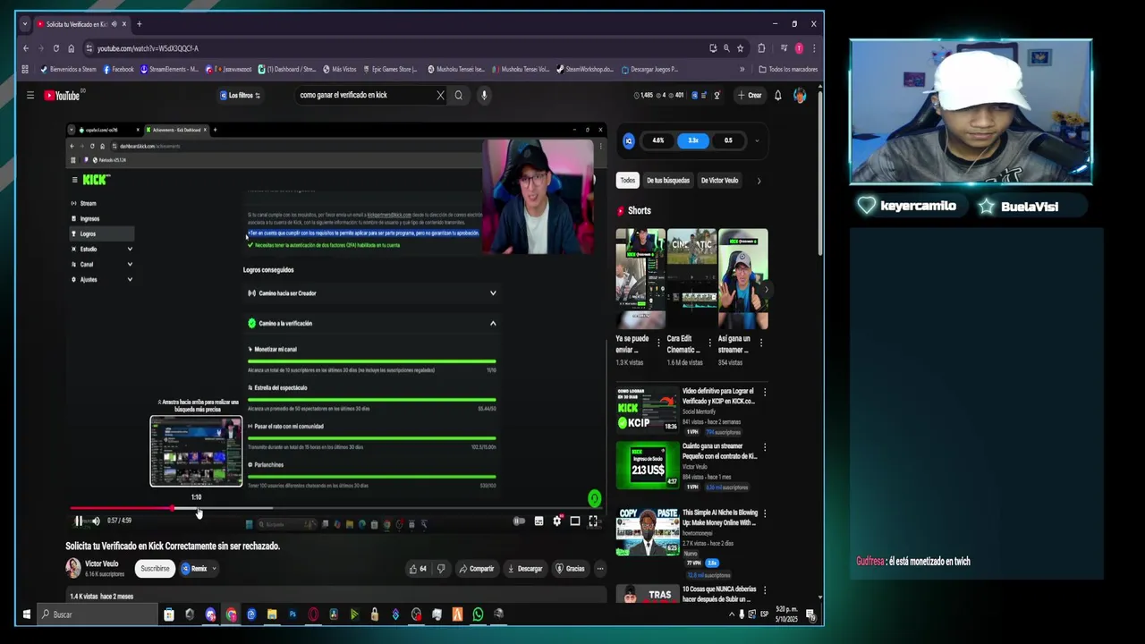Open the Facebook bookmark
The image size is (1145, 644).
118,69
